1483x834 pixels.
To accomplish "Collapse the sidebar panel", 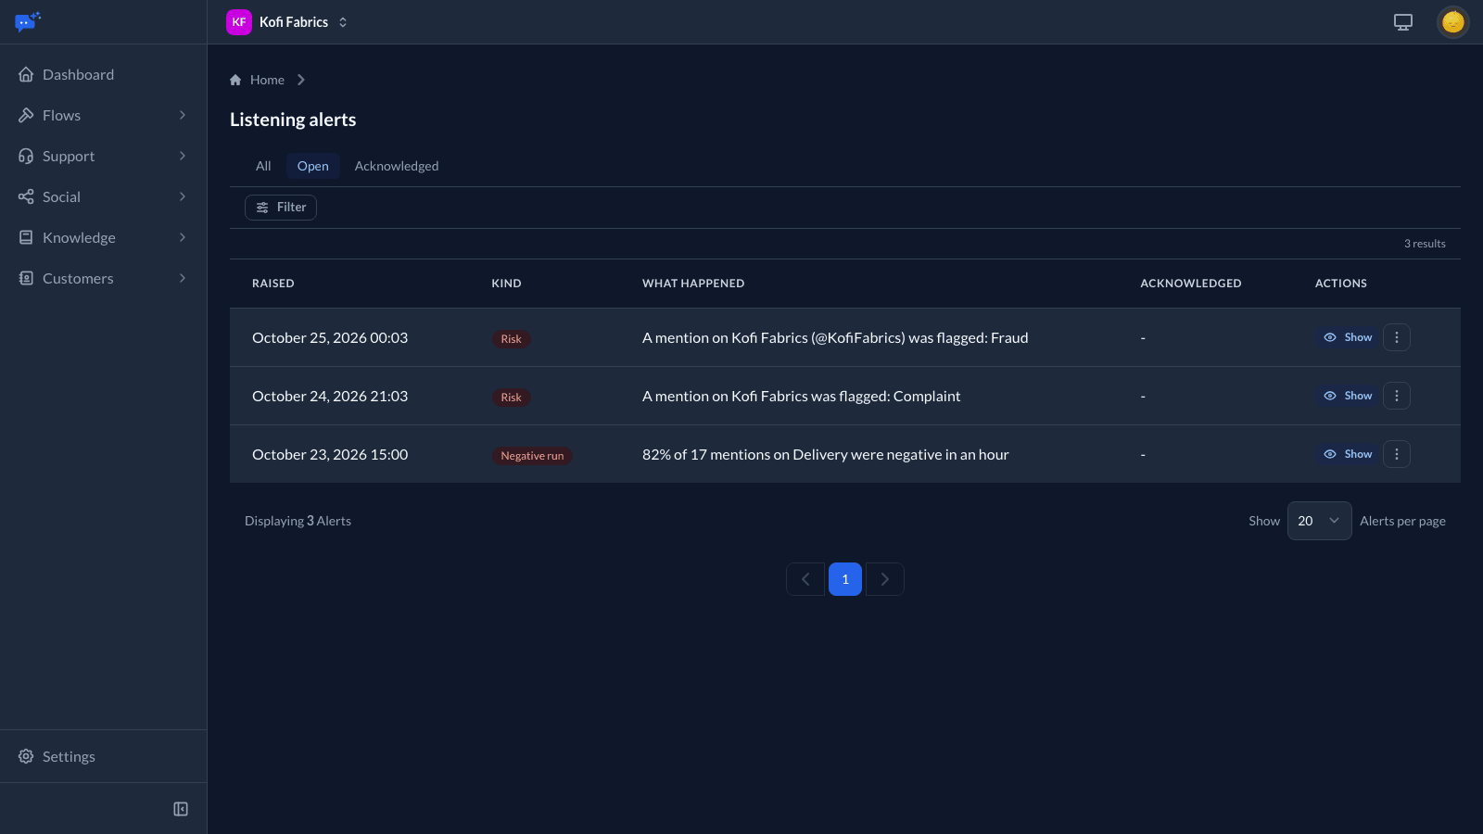I will tap(181, 809).
